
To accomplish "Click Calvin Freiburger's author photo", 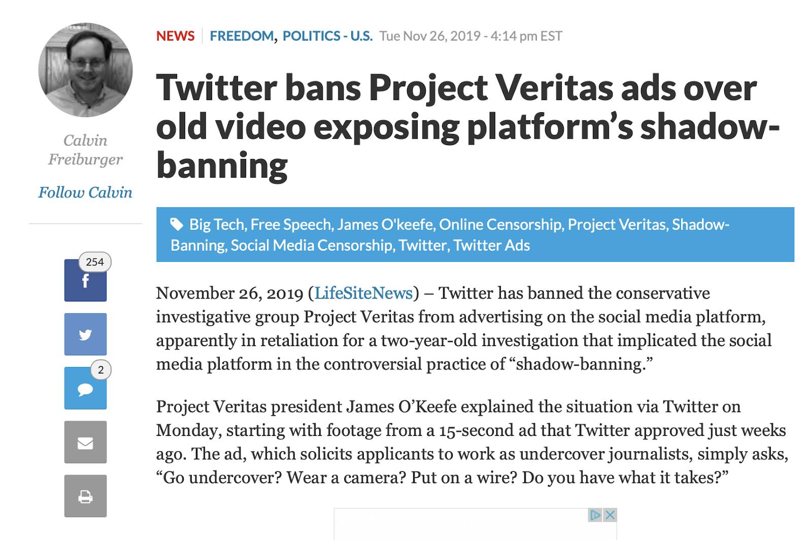I will click(85, 70).
